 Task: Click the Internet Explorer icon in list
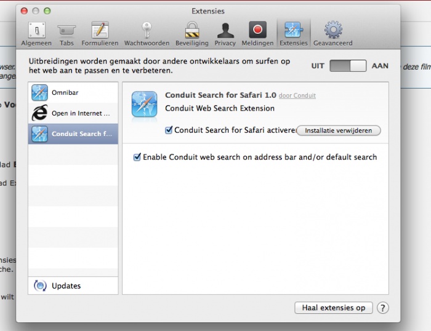point(39,113)
